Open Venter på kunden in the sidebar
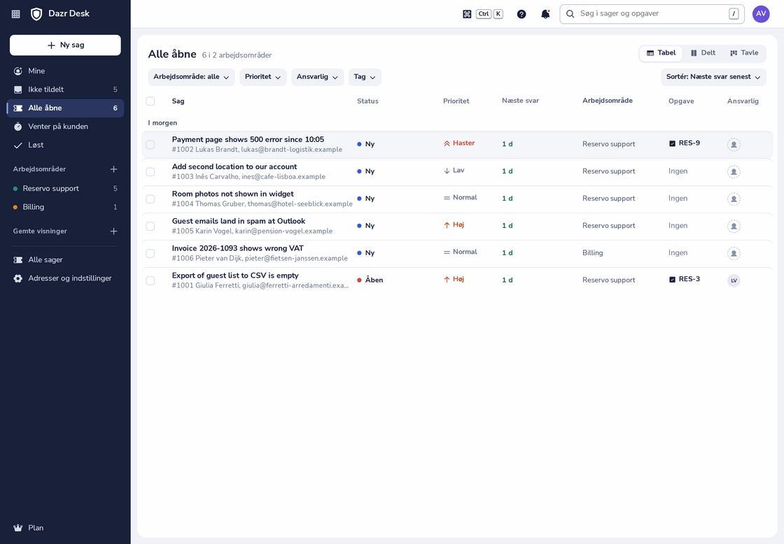 (x=65, y=127)
